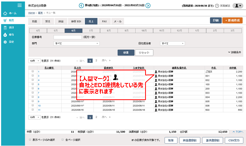The width and height of the screenshot is (246, 146).
Task: Sort by 合計額 column header
Action: tap(233, 68)
